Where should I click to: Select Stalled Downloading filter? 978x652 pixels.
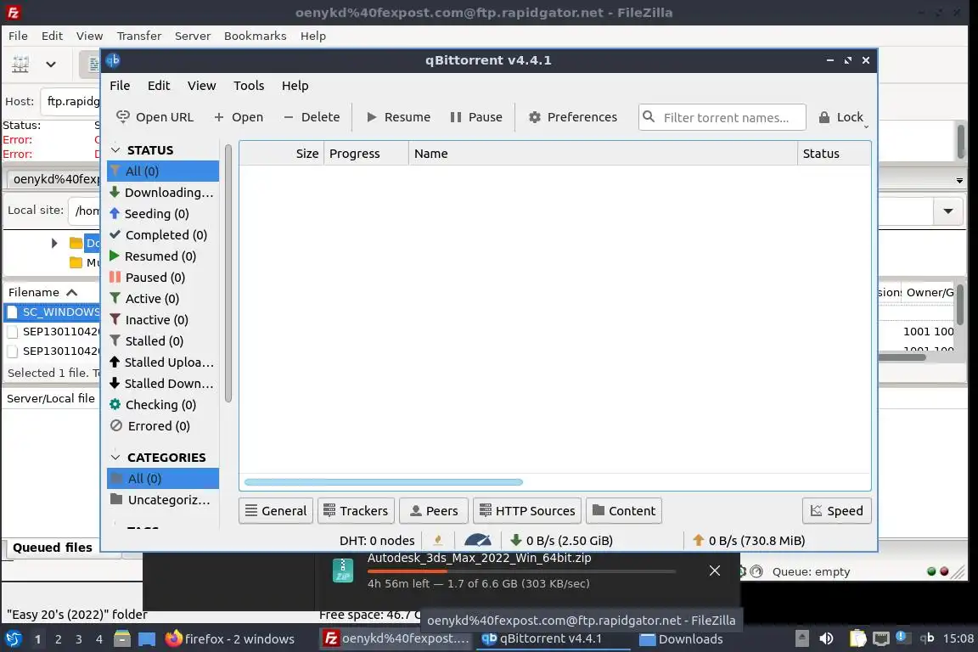[163, 383]
